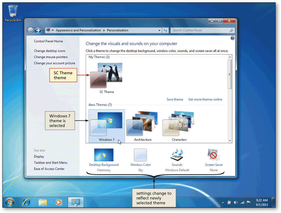The image size is (281, 213).
Task: Open the Sounds settings icon
Action: point(177,155)
